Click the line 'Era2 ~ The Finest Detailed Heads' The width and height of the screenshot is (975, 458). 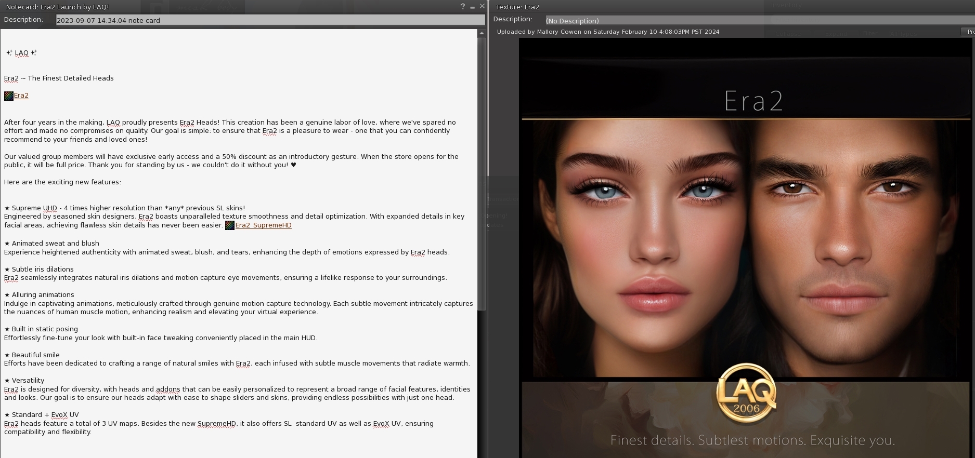pos(59,78)
